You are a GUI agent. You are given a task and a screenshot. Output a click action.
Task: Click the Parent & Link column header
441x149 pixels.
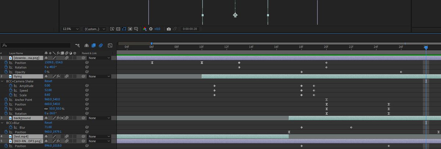click(89, 53)
